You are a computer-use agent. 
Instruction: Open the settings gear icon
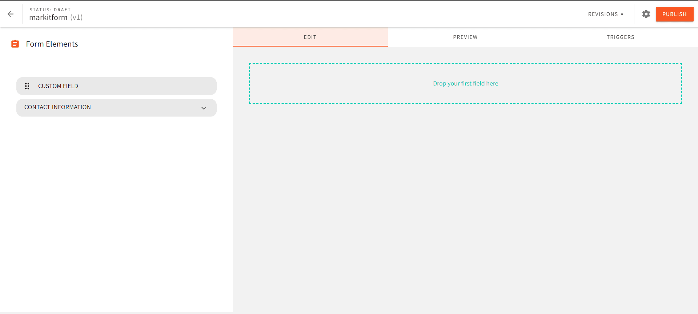pos(646,14)
